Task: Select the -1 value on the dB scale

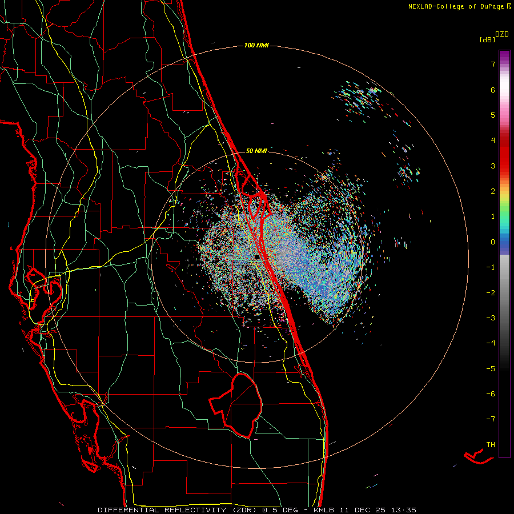Action: tap(491, 267)
